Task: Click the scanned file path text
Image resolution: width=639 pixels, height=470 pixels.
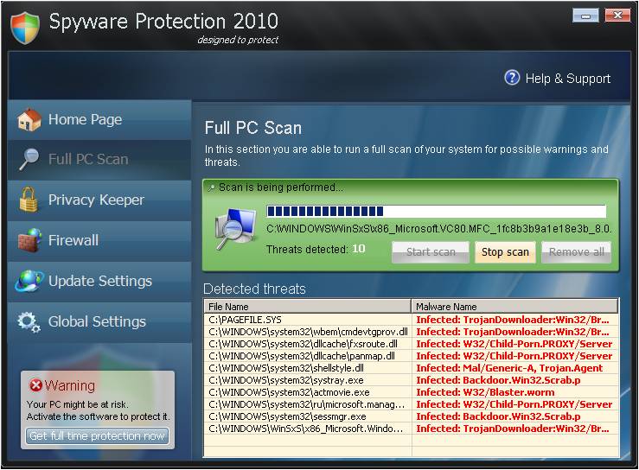Action: [x=439, y=229]
